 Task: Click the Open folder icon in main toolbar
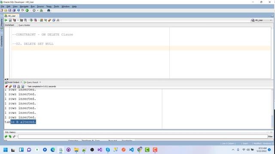click(x=6, y=10)
